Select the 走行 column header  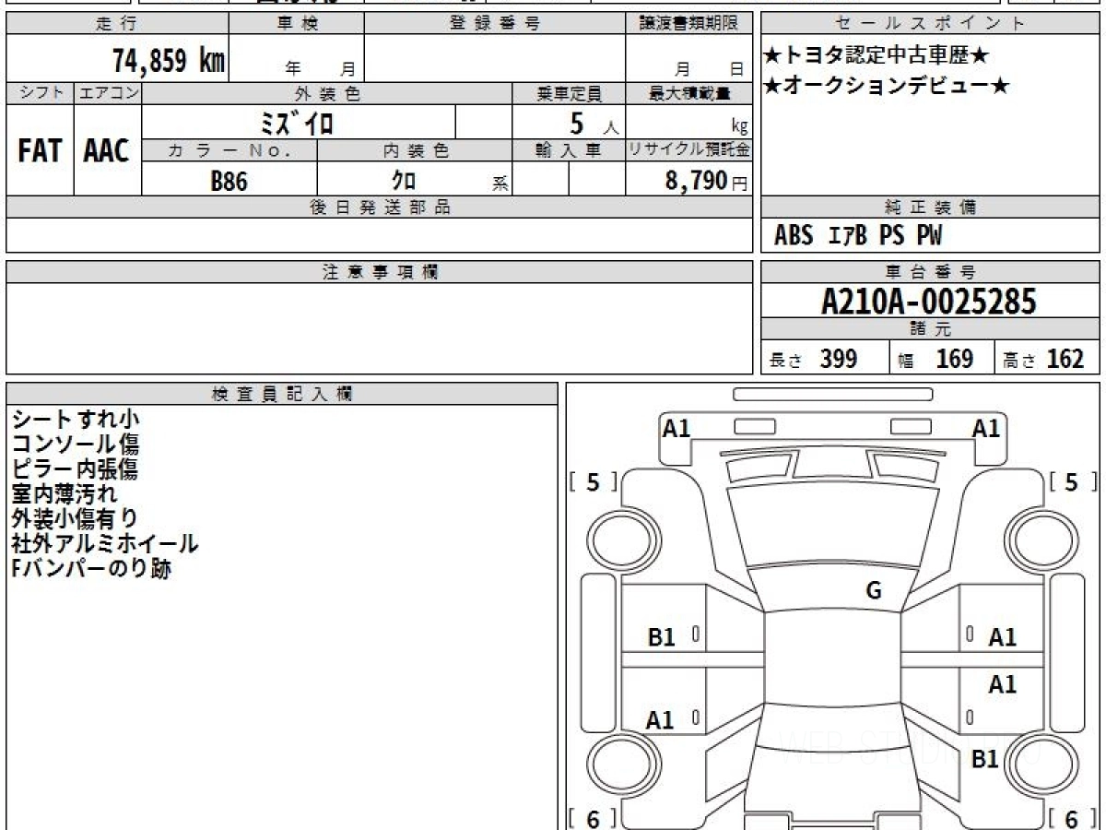[x=116, y=24]
